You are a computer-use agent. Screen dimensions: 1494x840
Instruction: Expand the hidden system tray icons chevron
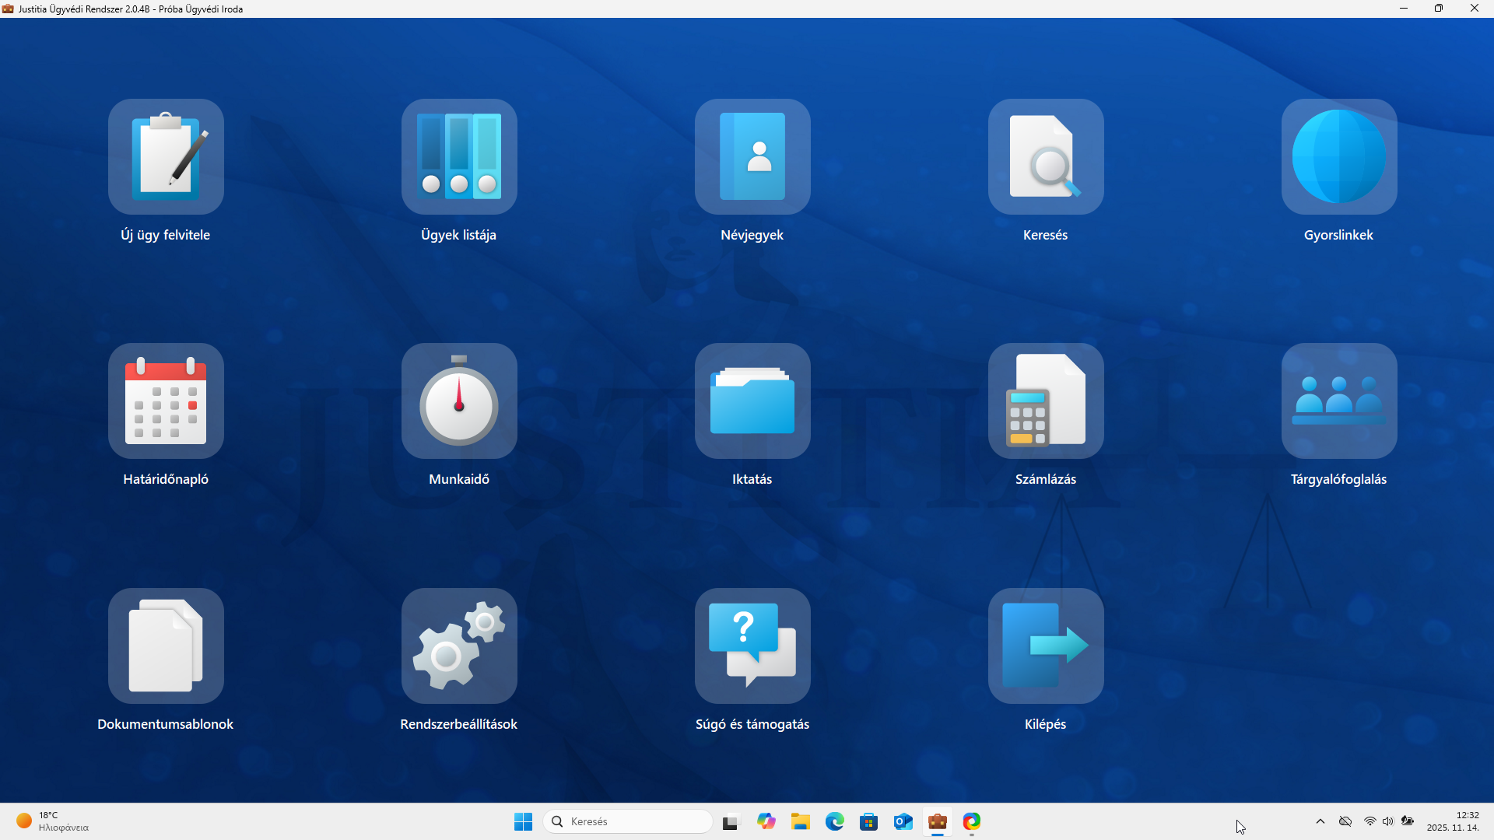(1320, 821)
